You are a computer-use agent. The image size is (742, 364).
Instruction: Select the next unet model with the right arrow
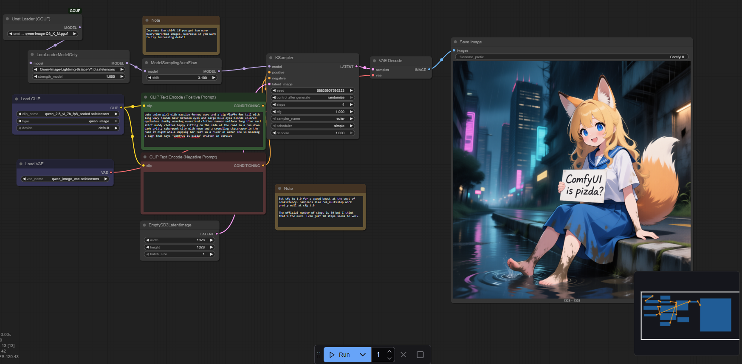75,34
